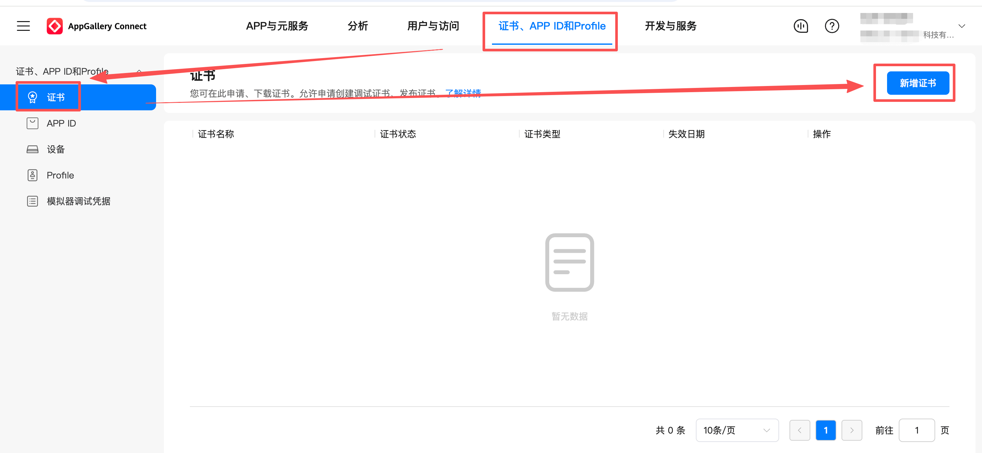Click the 共 0 条 total count
Viewport: 982px width, 453px height.
tap(670, 430)
